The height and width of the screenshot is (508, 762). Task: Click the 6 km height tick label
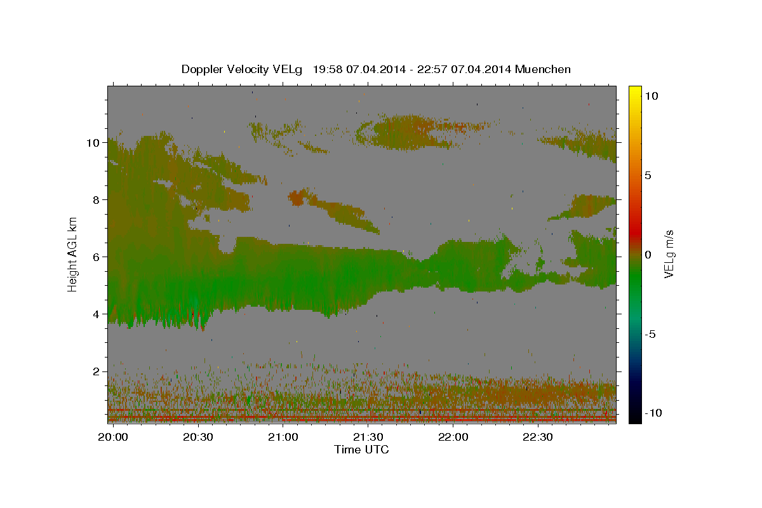point(97,257)
